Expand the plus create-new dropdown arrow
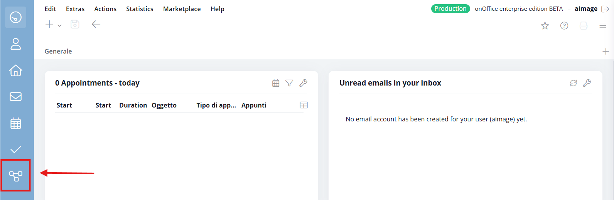Image resolution: width=614 pixels, height=200 pixels. click(x=59, y=26)
